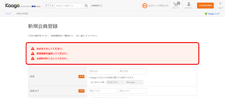Click the 例)Kaago example box
The width and height of the screenshot is (225, 98).
pos(134,82)
